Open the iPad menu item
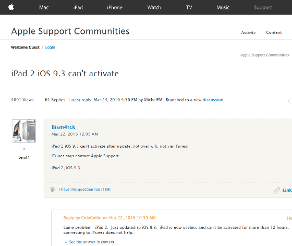The image size is (292, 246). (x=78, y=7)
